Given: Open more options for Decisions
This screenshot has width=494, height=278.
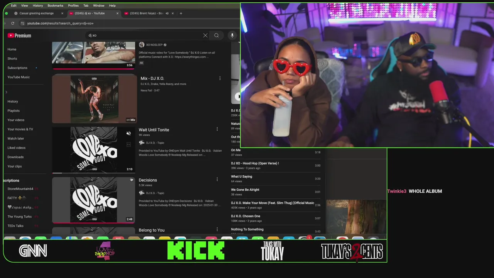Looking at the screenshot, I should point(217,179).
